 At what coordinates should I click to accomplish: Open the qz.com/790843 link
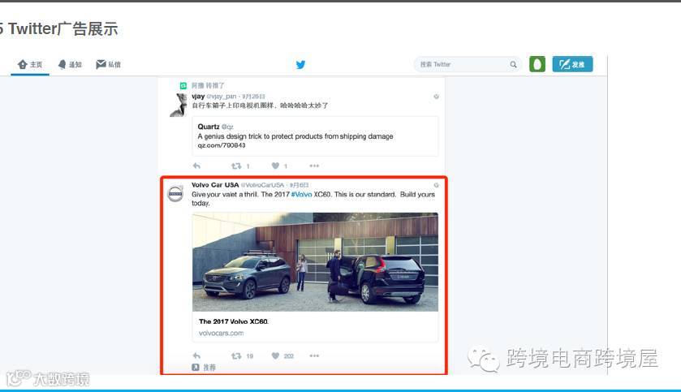[222, 145]
